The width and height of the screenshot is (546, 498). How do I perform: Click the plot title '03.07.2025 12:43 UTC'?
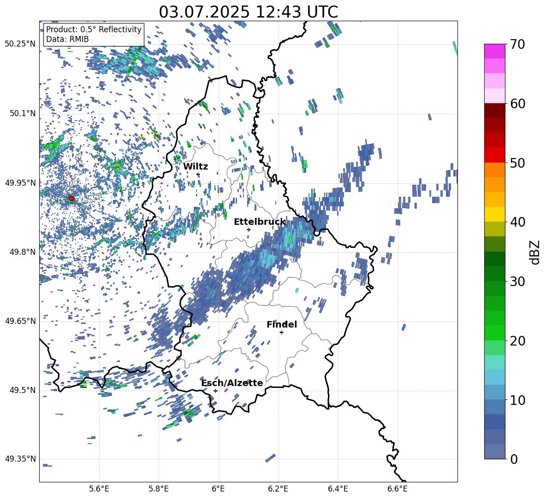[x=249, y=12]
